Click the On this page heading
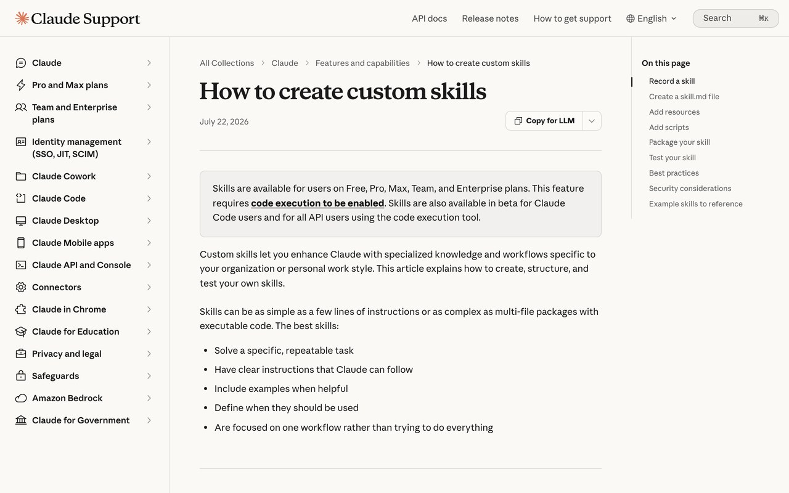This screenshot has width=789, height=493. tap(666, 63)
